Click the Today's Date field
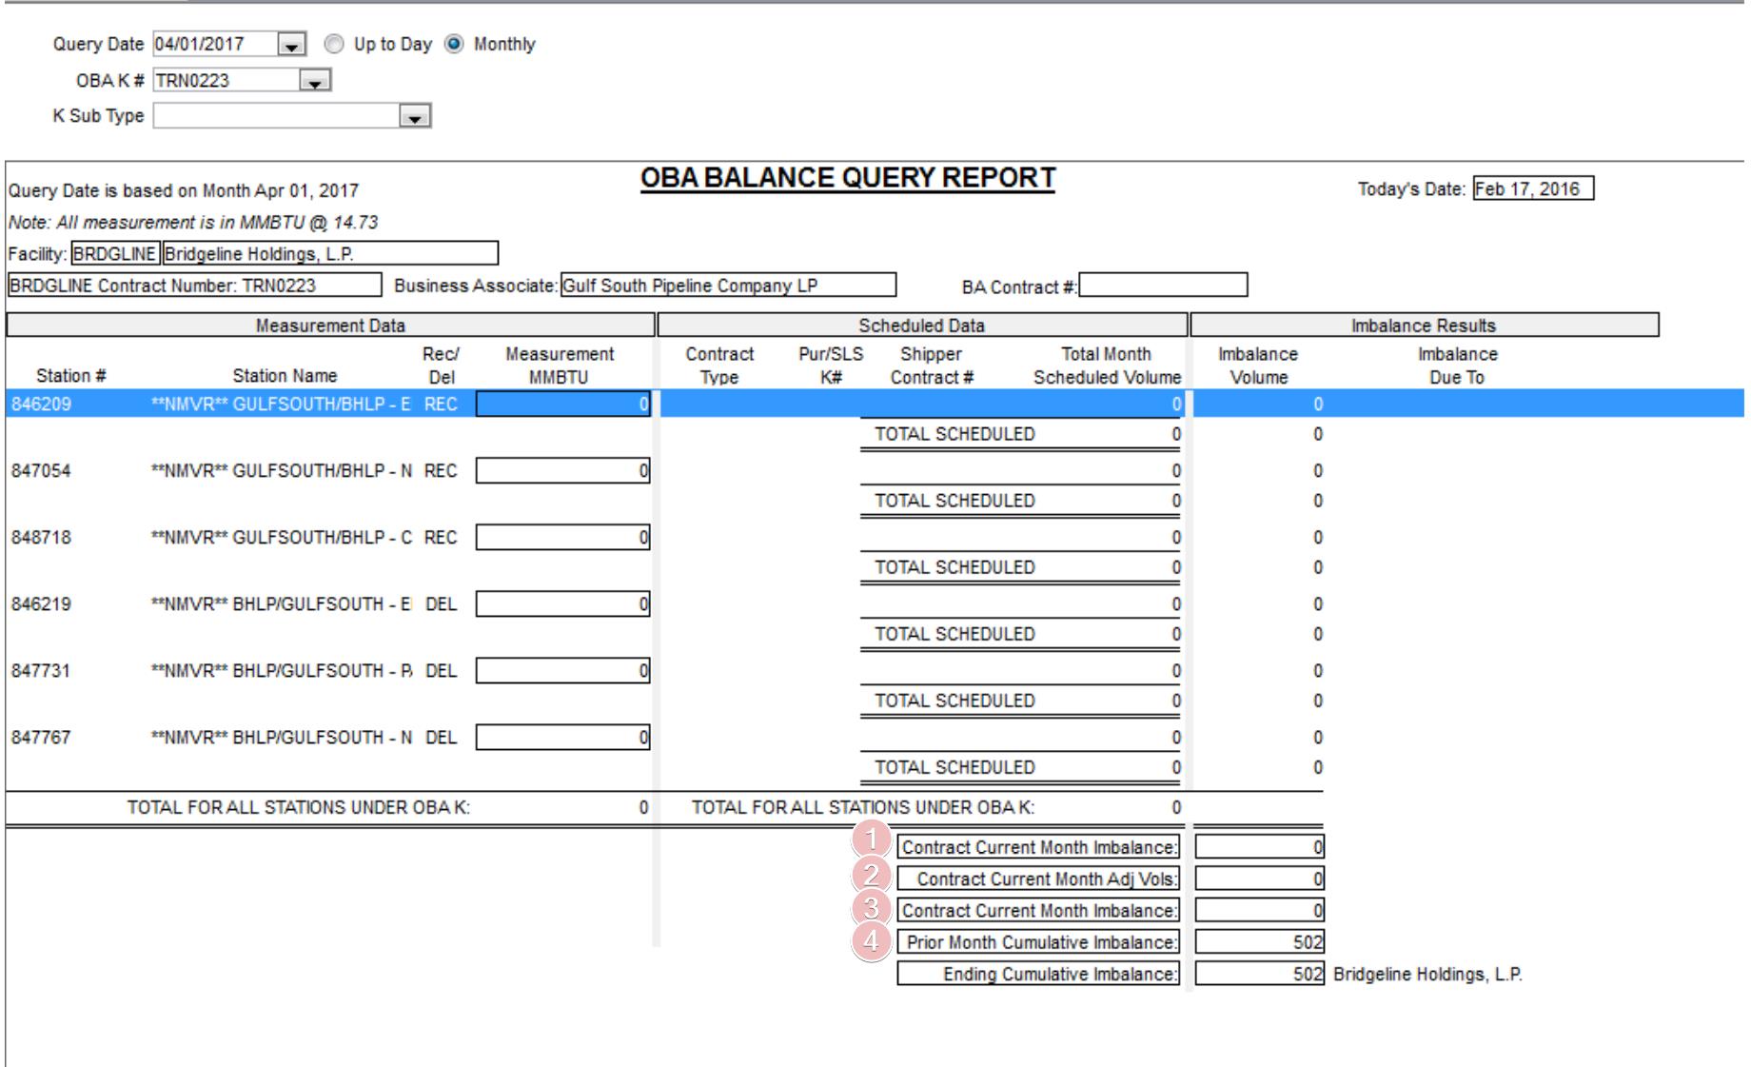Image resolution: width=1751 pixels, height=1067 pixels. (1532, 189)
